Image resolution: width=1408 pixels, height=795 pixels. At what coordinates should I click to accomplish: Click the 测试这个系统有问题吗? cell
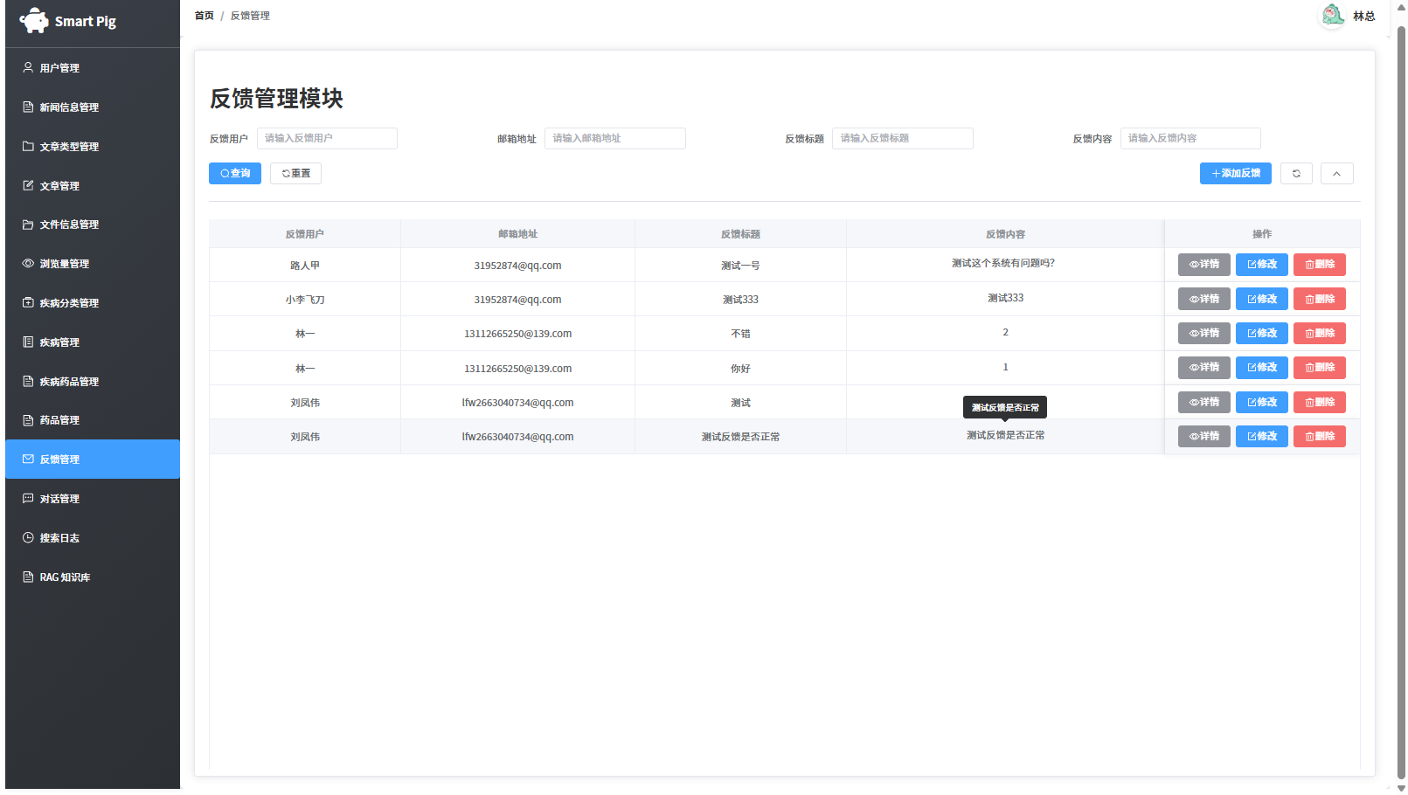(x=1004, y=264)
